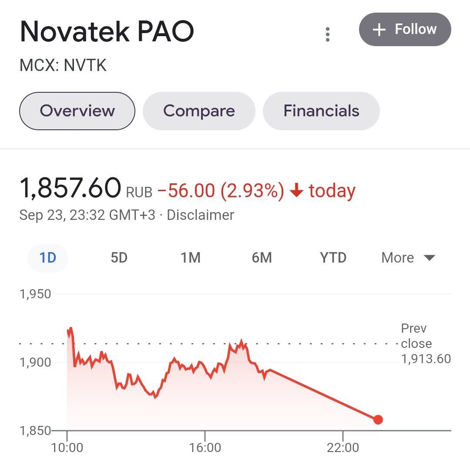Switch to the Compare tab
The width and height of the screenshot is (470, 469).
[199, 111]
